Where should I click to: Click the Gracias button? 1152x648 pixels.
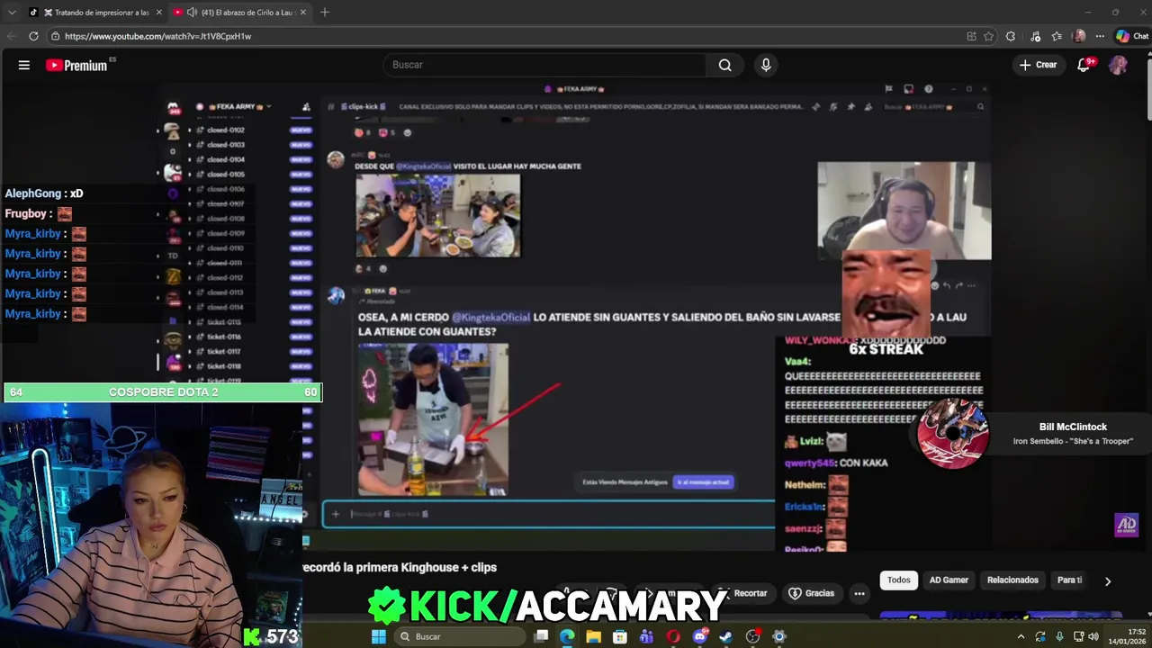812,594
